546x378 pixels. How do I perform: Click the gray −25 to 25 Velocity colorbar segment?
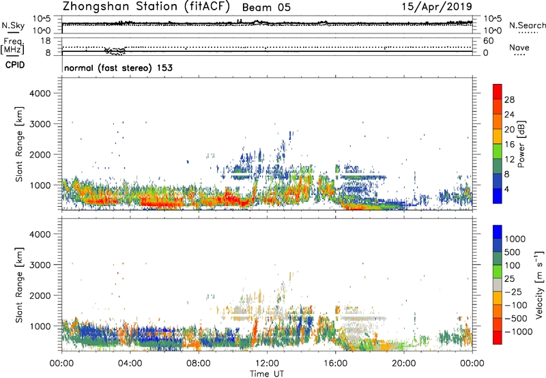click(x=498, y=285)
